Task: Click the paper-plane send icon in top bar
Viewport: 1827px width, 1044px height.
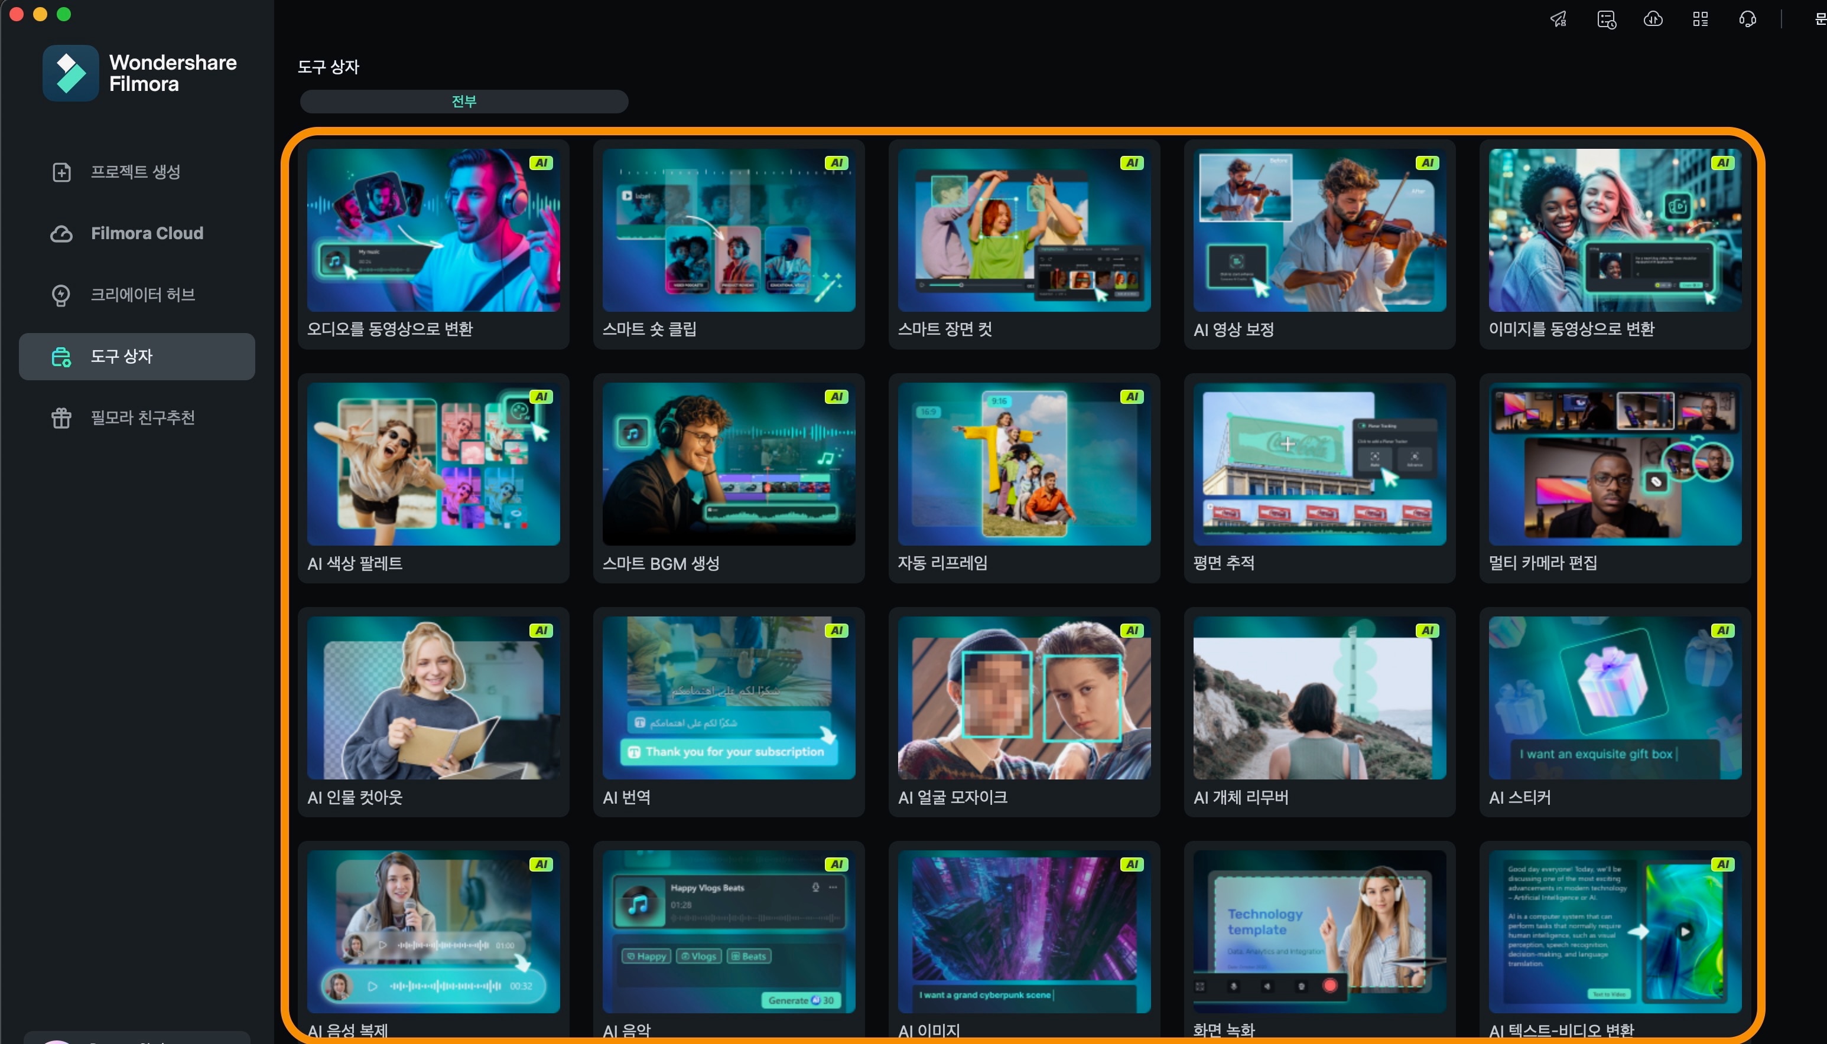Action: click(1559, 19)
